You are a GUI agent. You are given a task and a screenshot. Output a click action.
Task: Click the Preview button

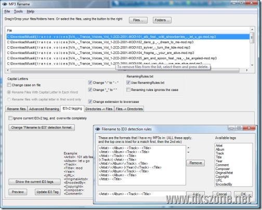[18, 192]
